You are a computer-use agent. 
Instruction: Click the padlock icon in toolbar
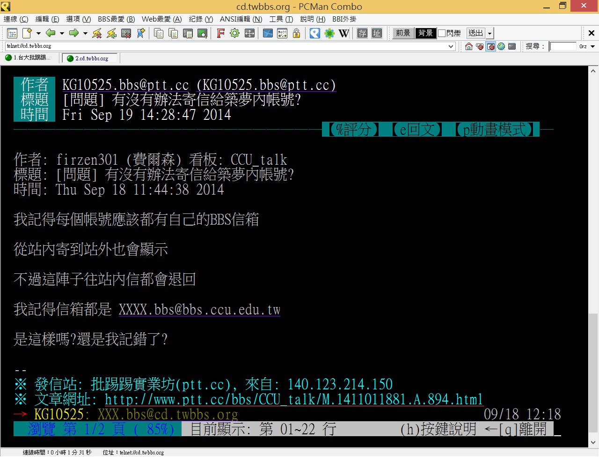(296, 33)
